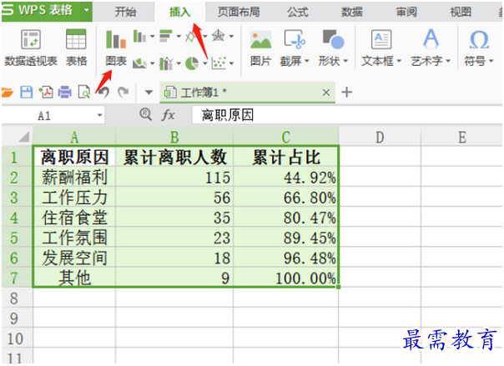Select cell with value 115

(174, 178)
